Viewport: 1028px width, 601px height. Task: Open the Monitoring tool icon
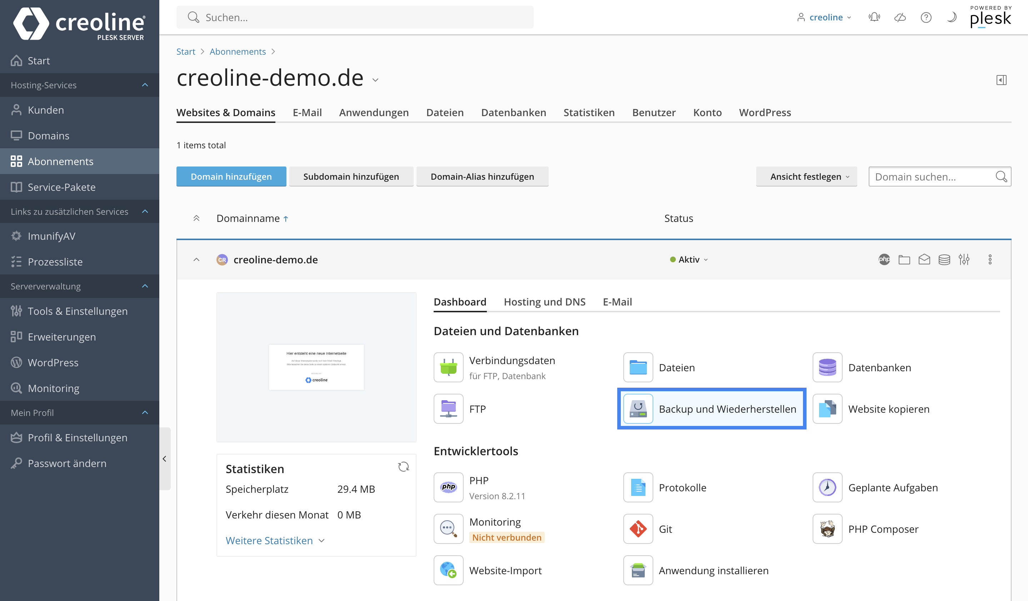pos(448,529)
